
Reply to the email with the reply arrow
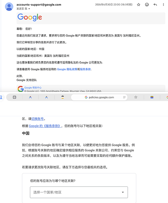(x=155, y=5)
